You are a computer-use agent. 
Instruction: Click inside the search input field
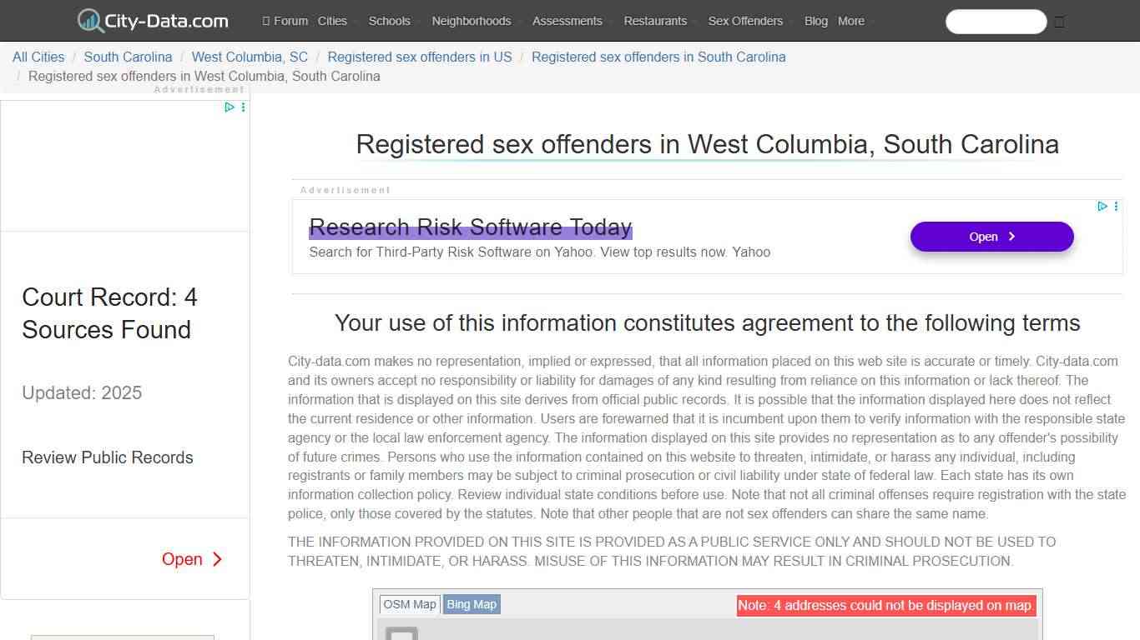[996, 22]
